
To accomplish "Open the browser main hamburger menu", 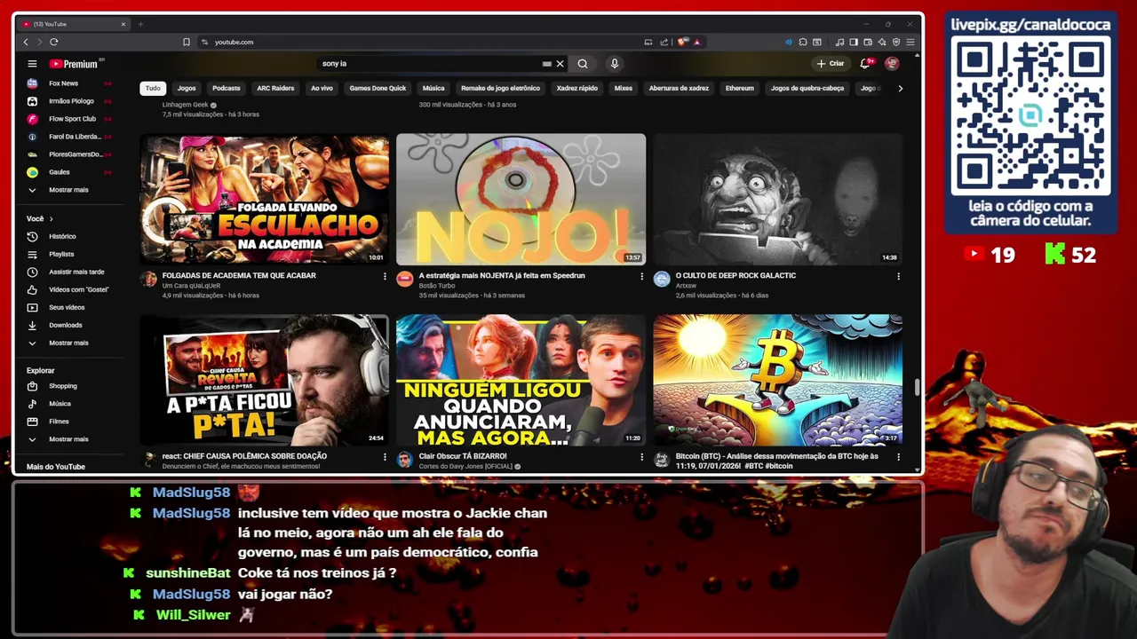I will point(910,42).
